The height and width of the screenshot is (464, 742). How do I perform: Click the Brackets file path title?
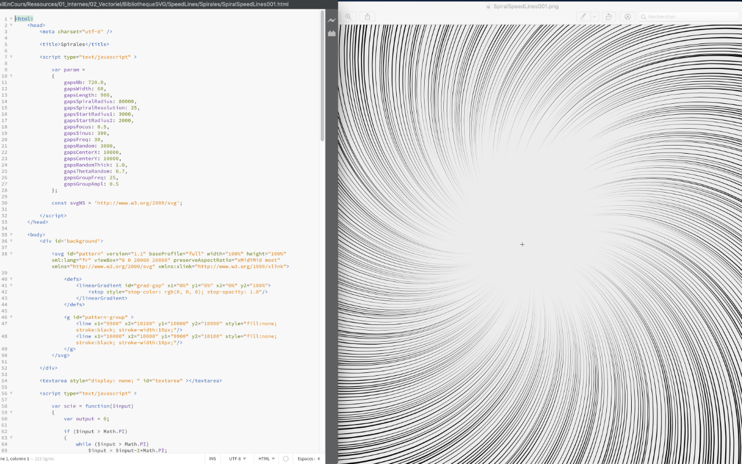144,4
